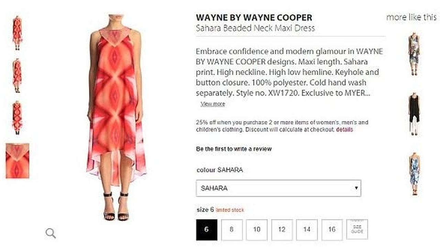Pick size 16 option
440x247 pixels.
click(332, 230)
